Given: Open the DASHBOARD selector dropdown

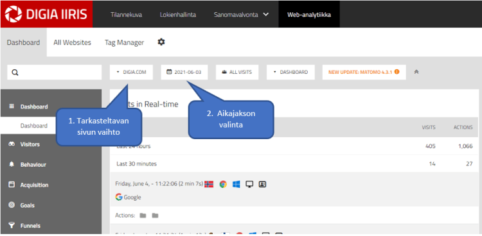Looking at the screenshot, I should coord(290,72).
